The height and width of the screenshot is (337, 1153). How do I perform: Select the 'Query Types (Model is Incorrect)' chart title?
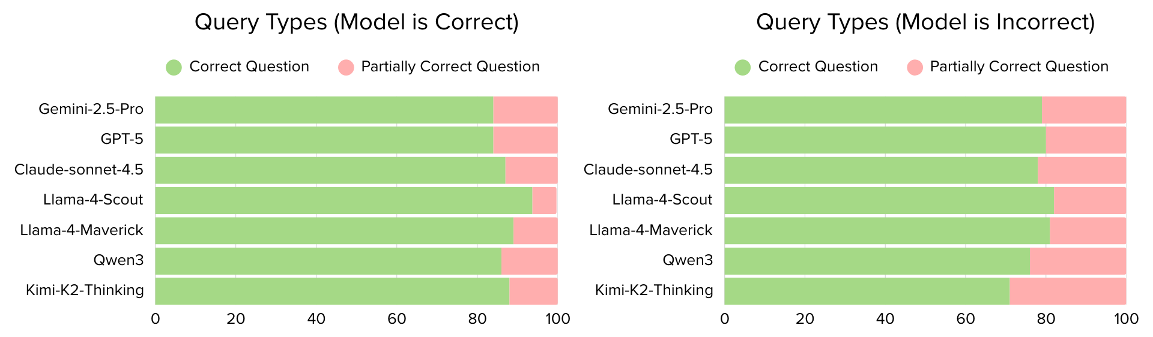pyautogui.click(x=925, y=22)
